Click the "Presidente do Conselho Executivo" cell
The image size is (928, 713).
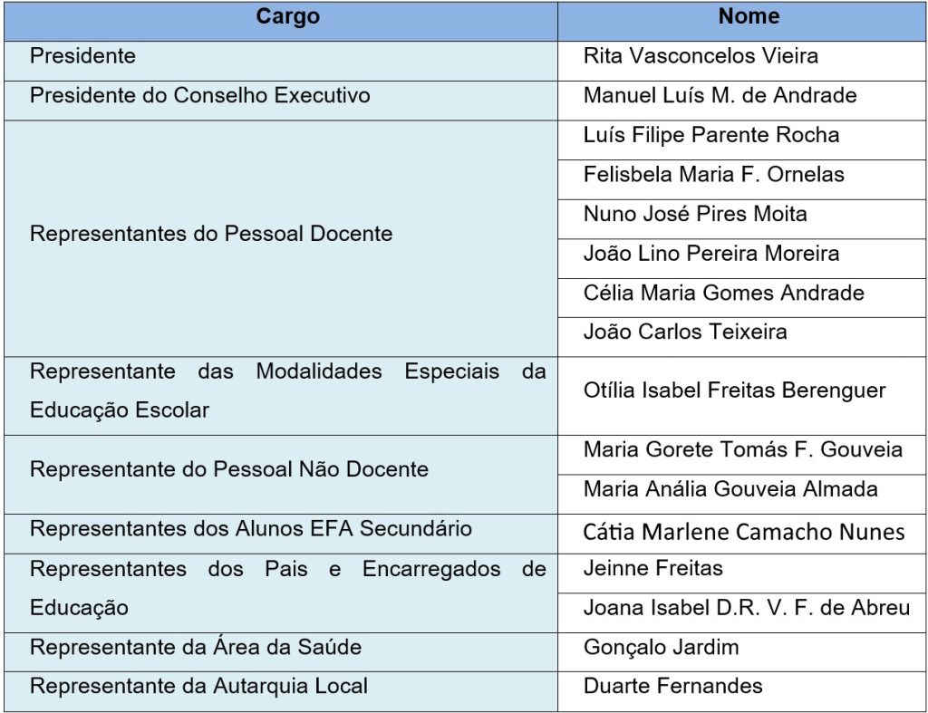click(x=200, y=95)
